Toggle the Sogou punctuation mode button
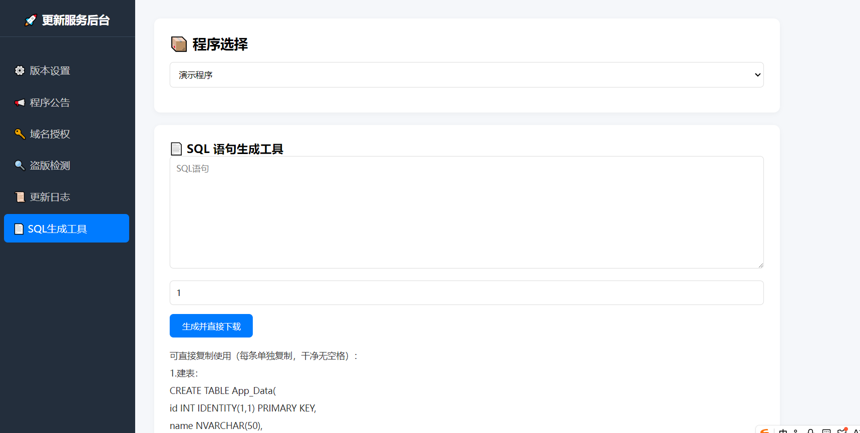This screenshot has height=433, width=860. point(796,430)
